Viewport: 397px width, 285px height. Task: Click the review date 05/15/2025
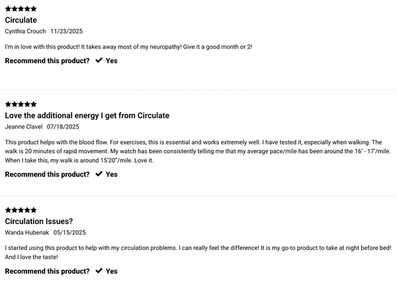coord(69,233)
